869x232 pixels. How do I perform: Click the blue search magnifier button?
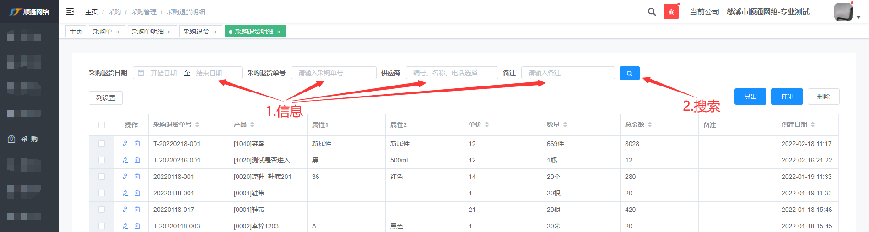[629, 73]
